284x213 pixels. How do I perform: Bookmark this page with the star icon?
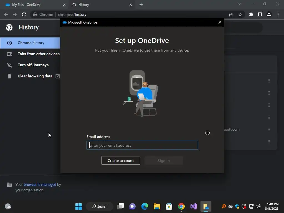click(x=240, y=14)
